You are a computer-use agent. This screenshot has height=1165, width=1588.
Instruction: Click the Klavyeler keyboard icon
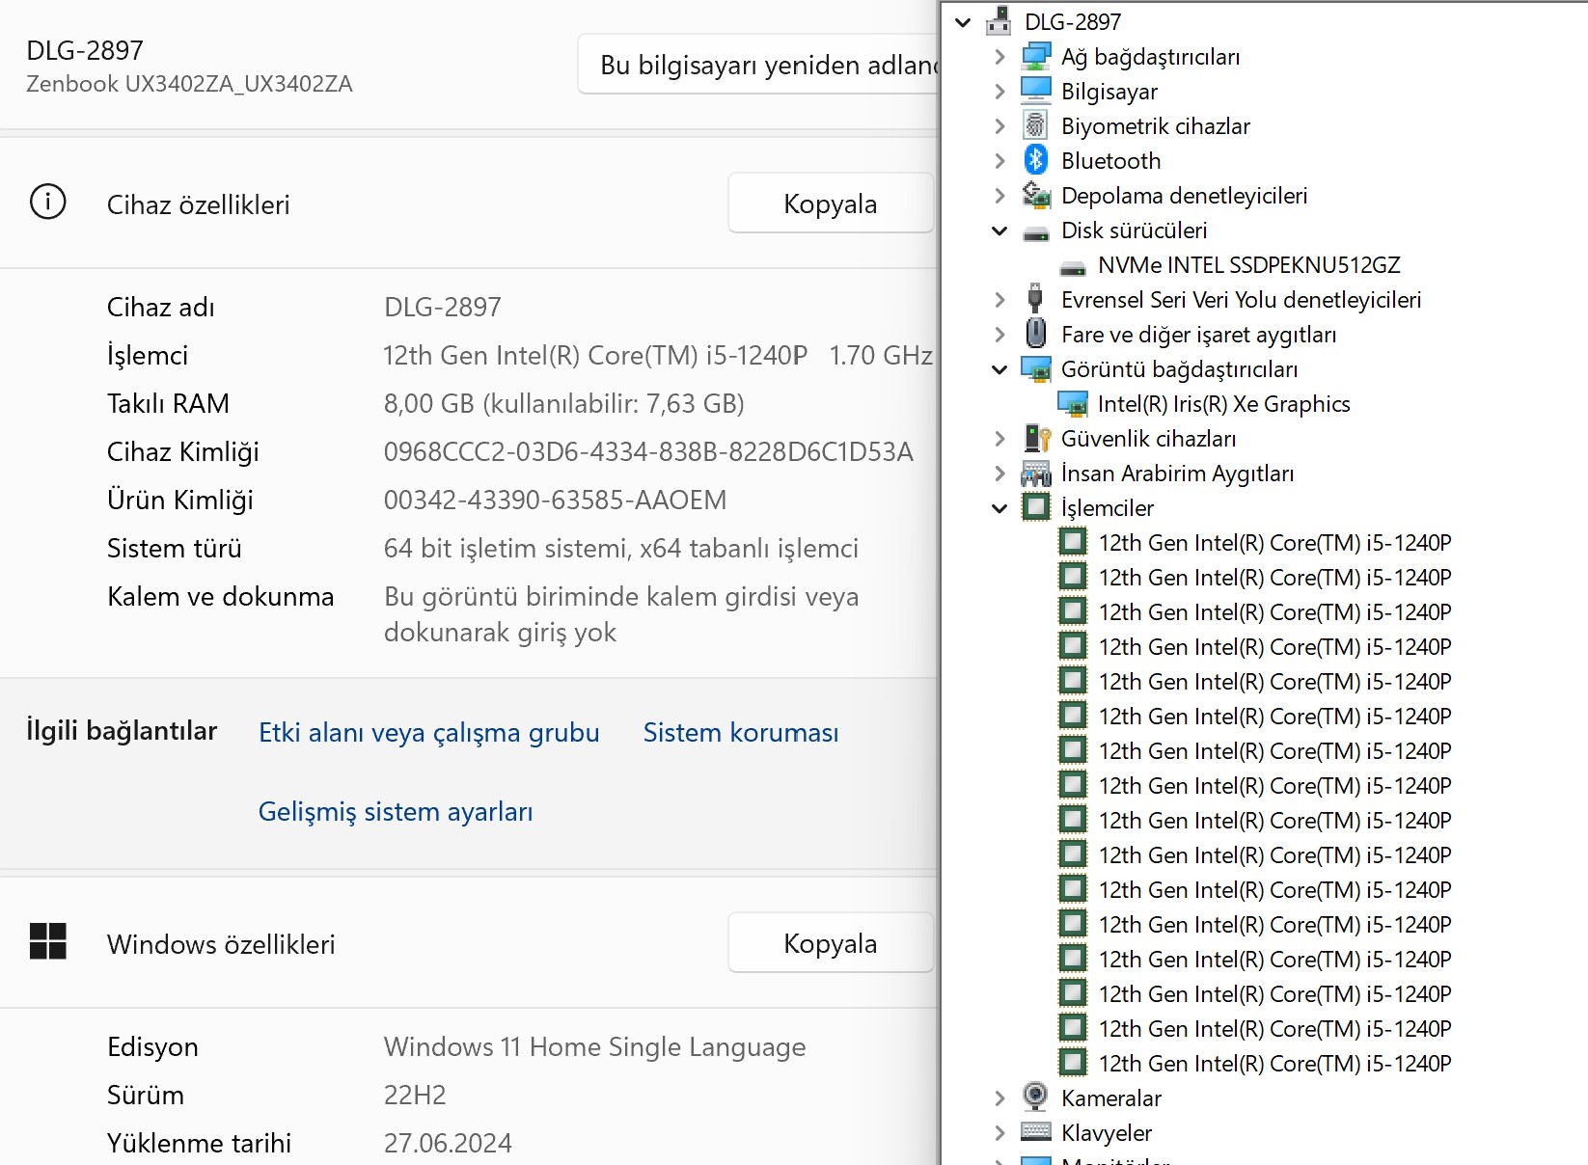pos(1035,1131)
